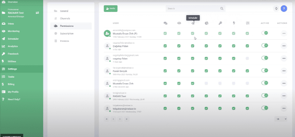Click the Need Help question icon in sidebar
This screenshot has width=295, height=137.
click(3, 99)
